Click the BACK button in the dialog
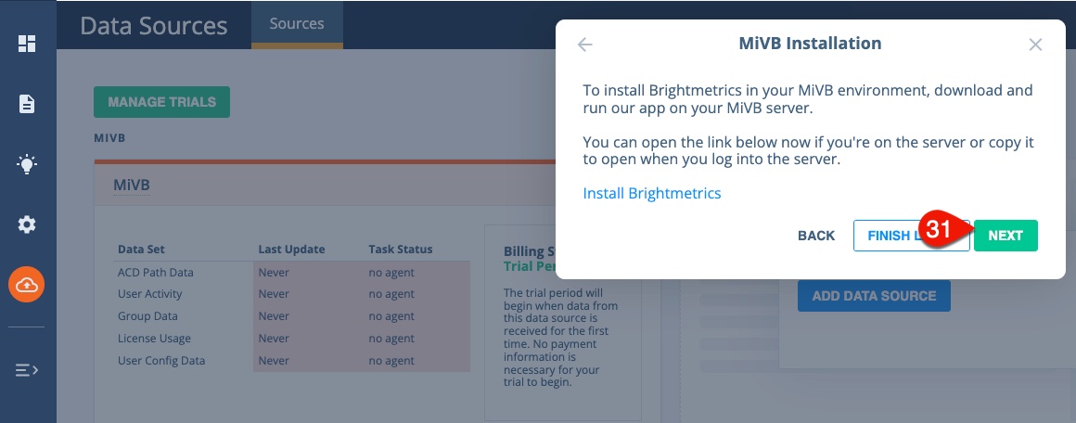This screenshot has width=1076, height=423. tap(816, 236)
